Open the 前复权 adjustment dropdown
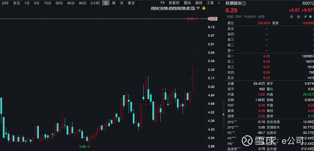 174,3
